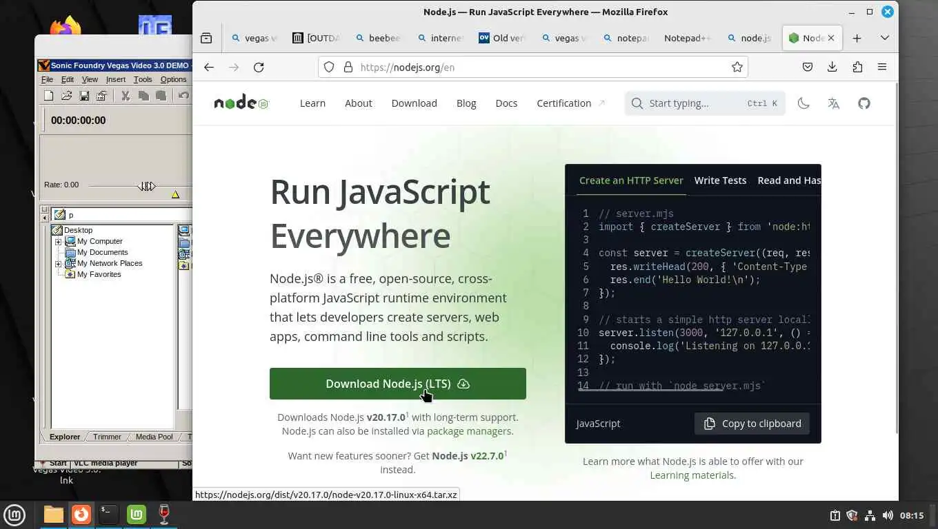Viewport: 938px width, 529px height.
Task: Open View menu in Vegas Video
Action: (x=90, y=79)
